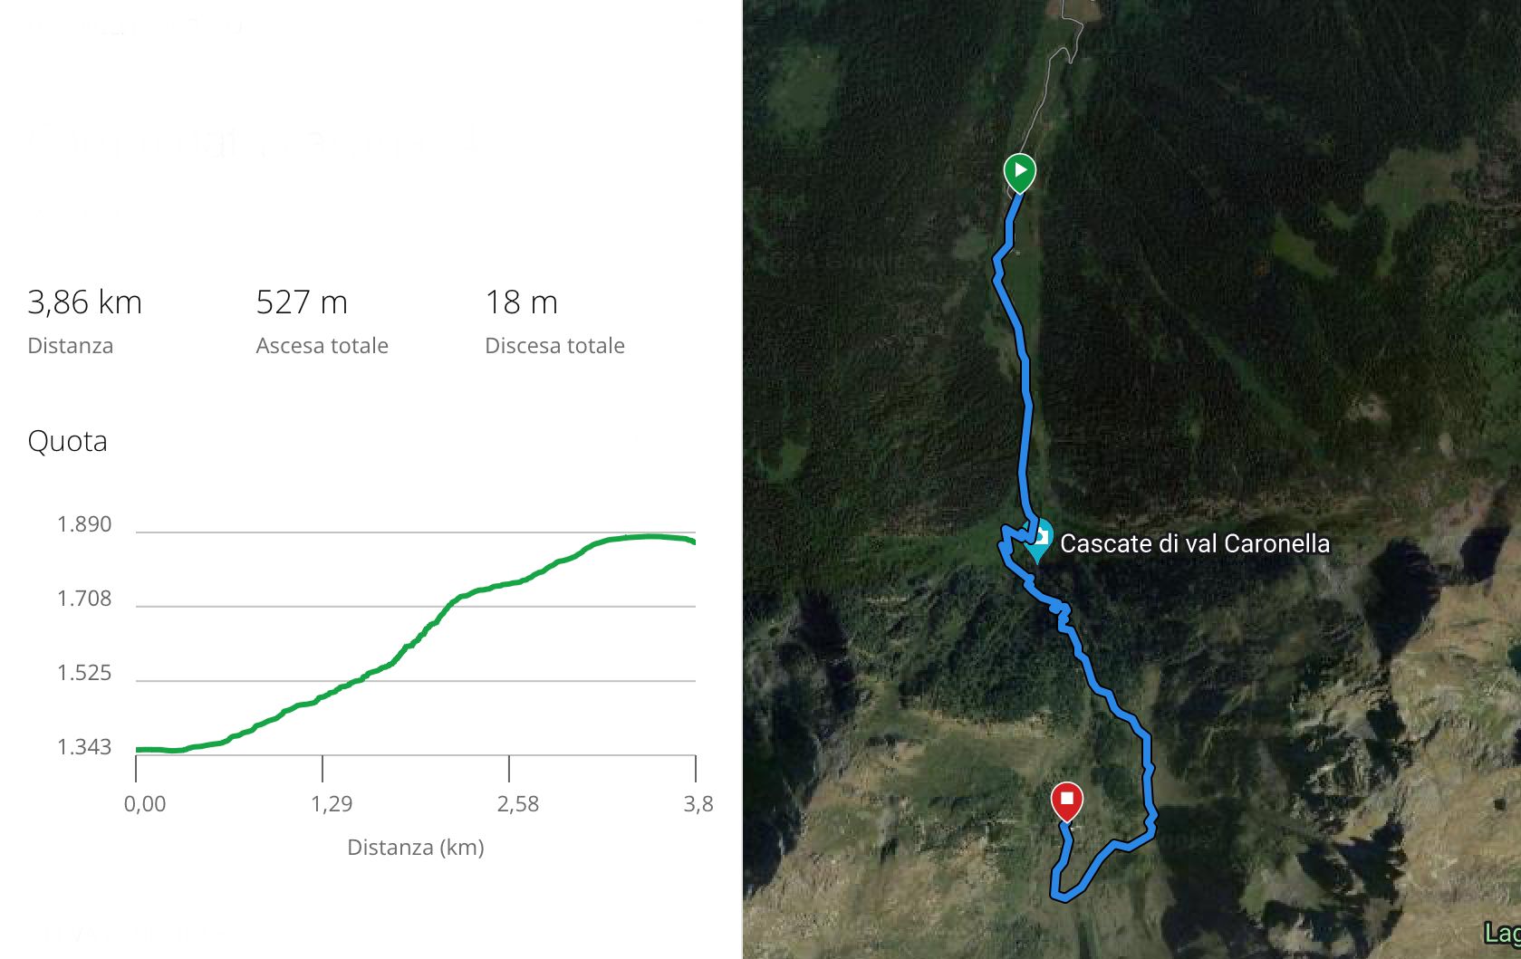Image resolution: width=1521 pixels, height=959 pixels.
Task: Select the Cascate di val Caronella waypoint icon
Action: 1039,541
